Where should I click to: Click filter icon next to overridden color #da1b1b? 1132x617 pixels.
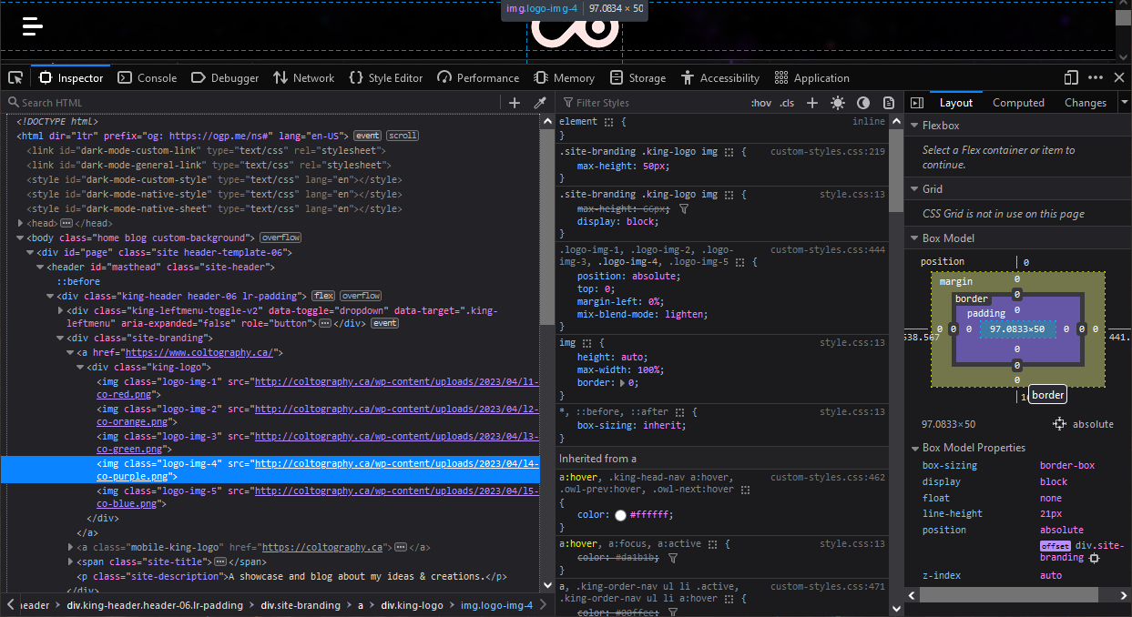click(x=673, y=558)
